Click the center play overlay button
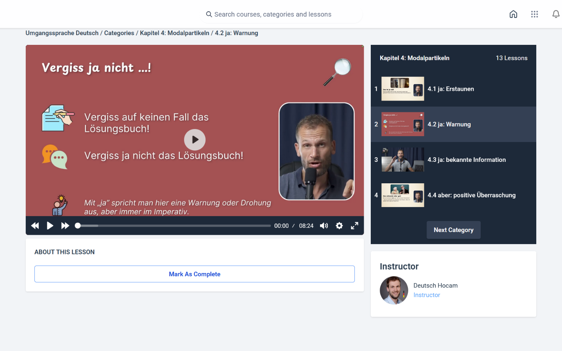562x351 pixels. click(195, 140)
